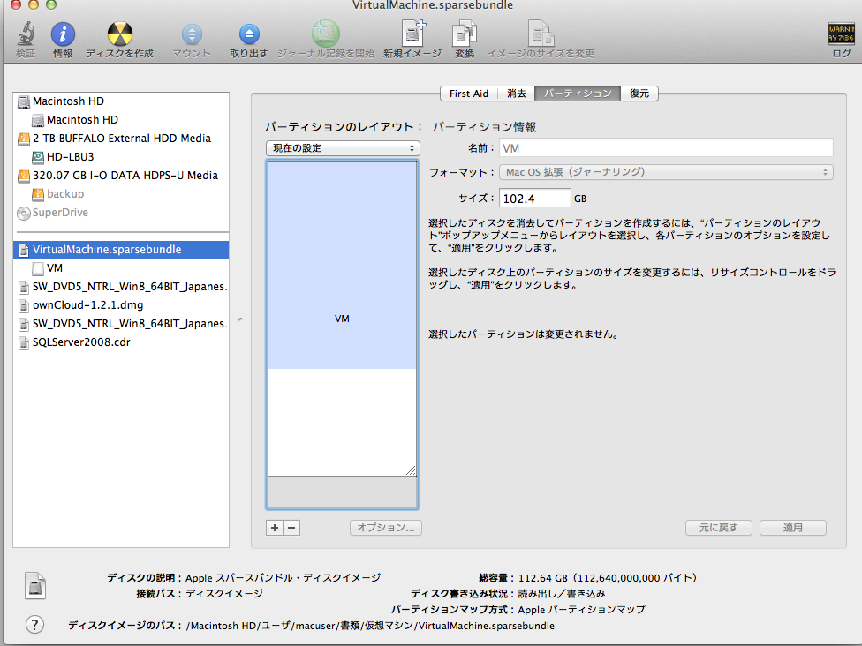Click the sidebar splitter handle
The width and height of the screenshot is (862, 646).
240,319
